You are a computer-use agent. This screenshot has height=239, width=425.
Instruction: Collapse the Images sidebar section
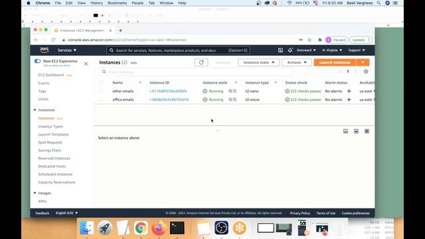click(35, 193)
